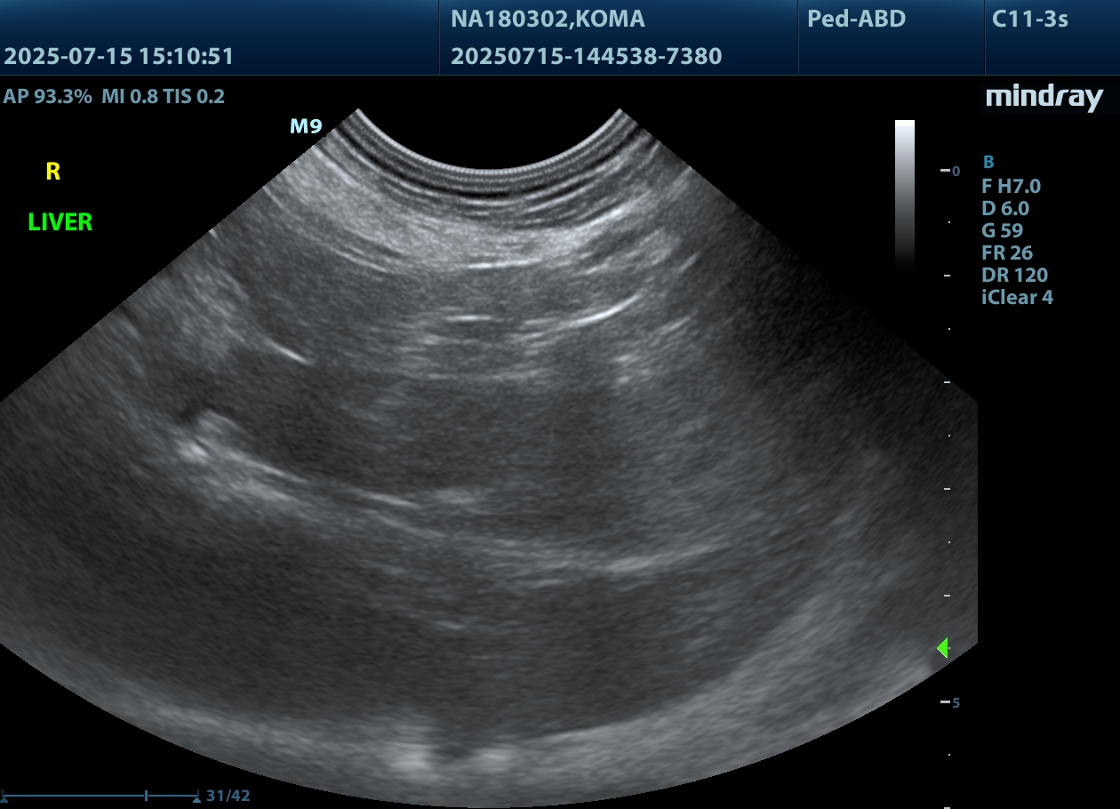This screenshot has width=1120, height=809.
Task: Click the mindray logo
Action: tap(1044, 97)
